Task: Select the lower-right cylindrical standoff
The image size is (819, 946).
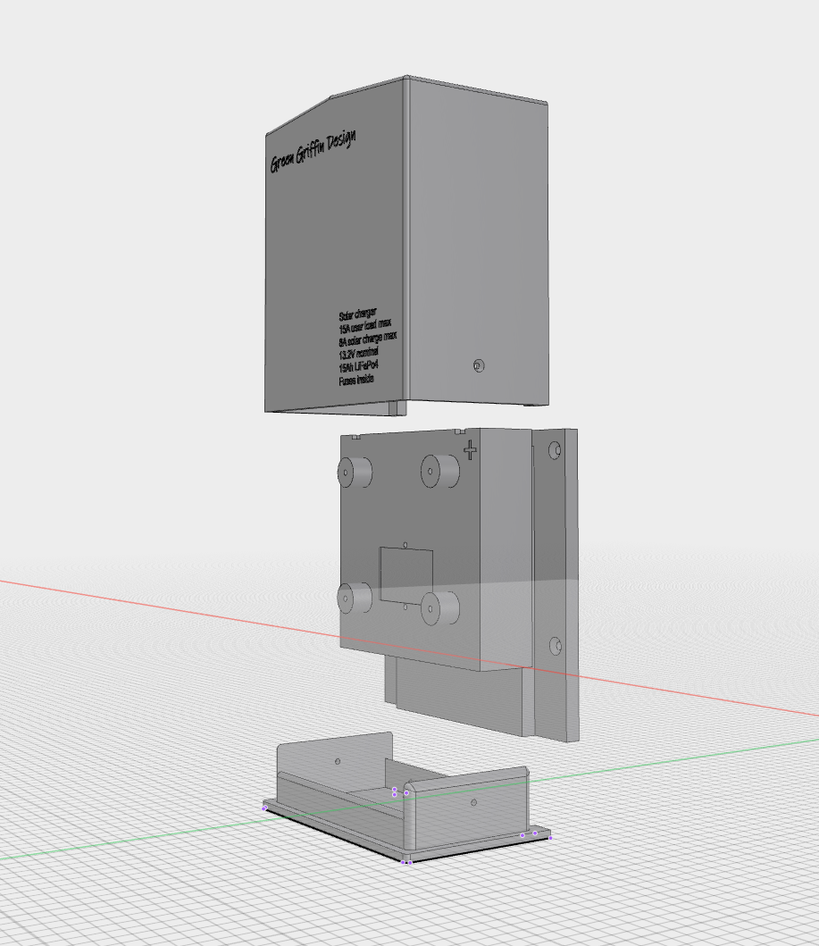Action: [439, 607]
